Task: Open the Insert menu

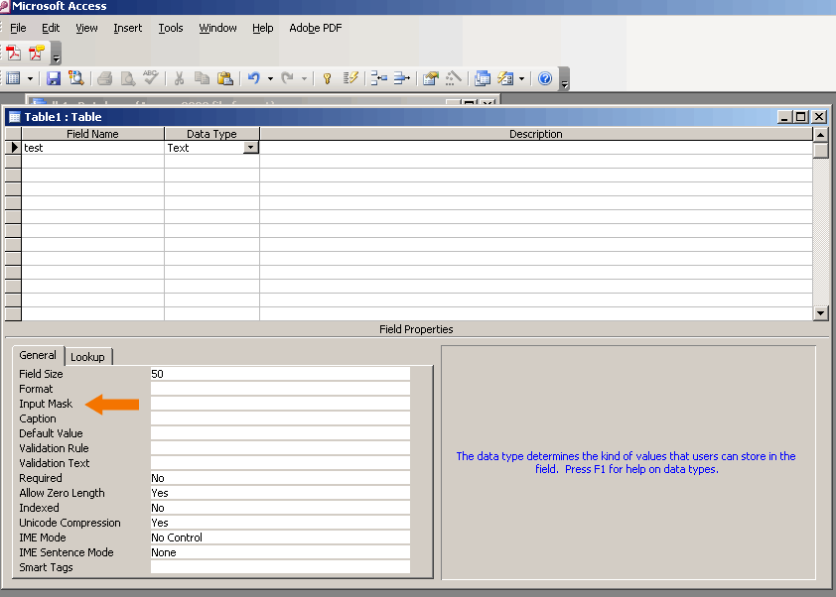Action: coord(128,28)
